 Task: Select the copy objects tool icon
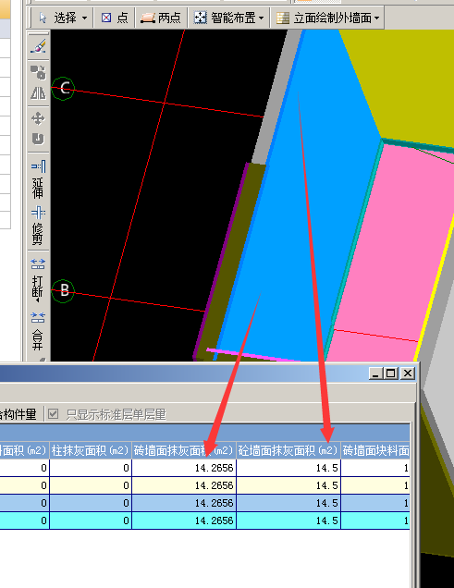pyautogui.click(x=38, y=72)
